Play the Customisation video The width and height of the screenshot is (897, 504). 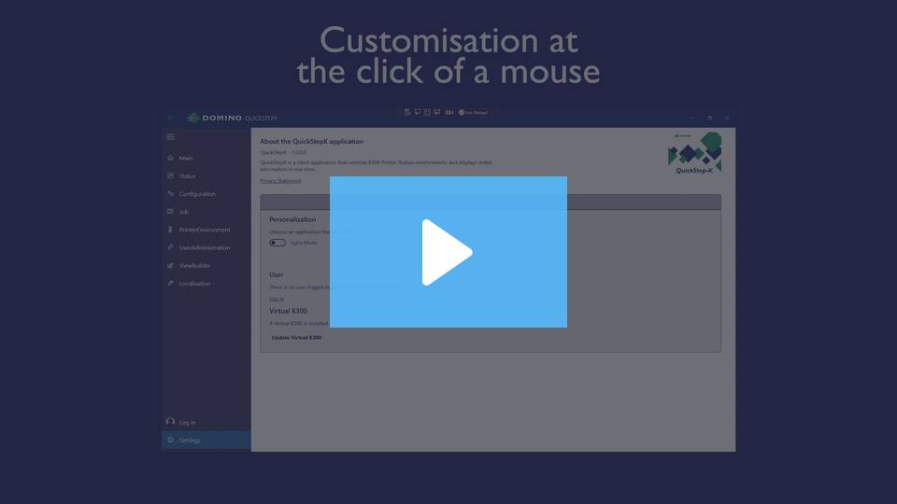pos(448,252)
